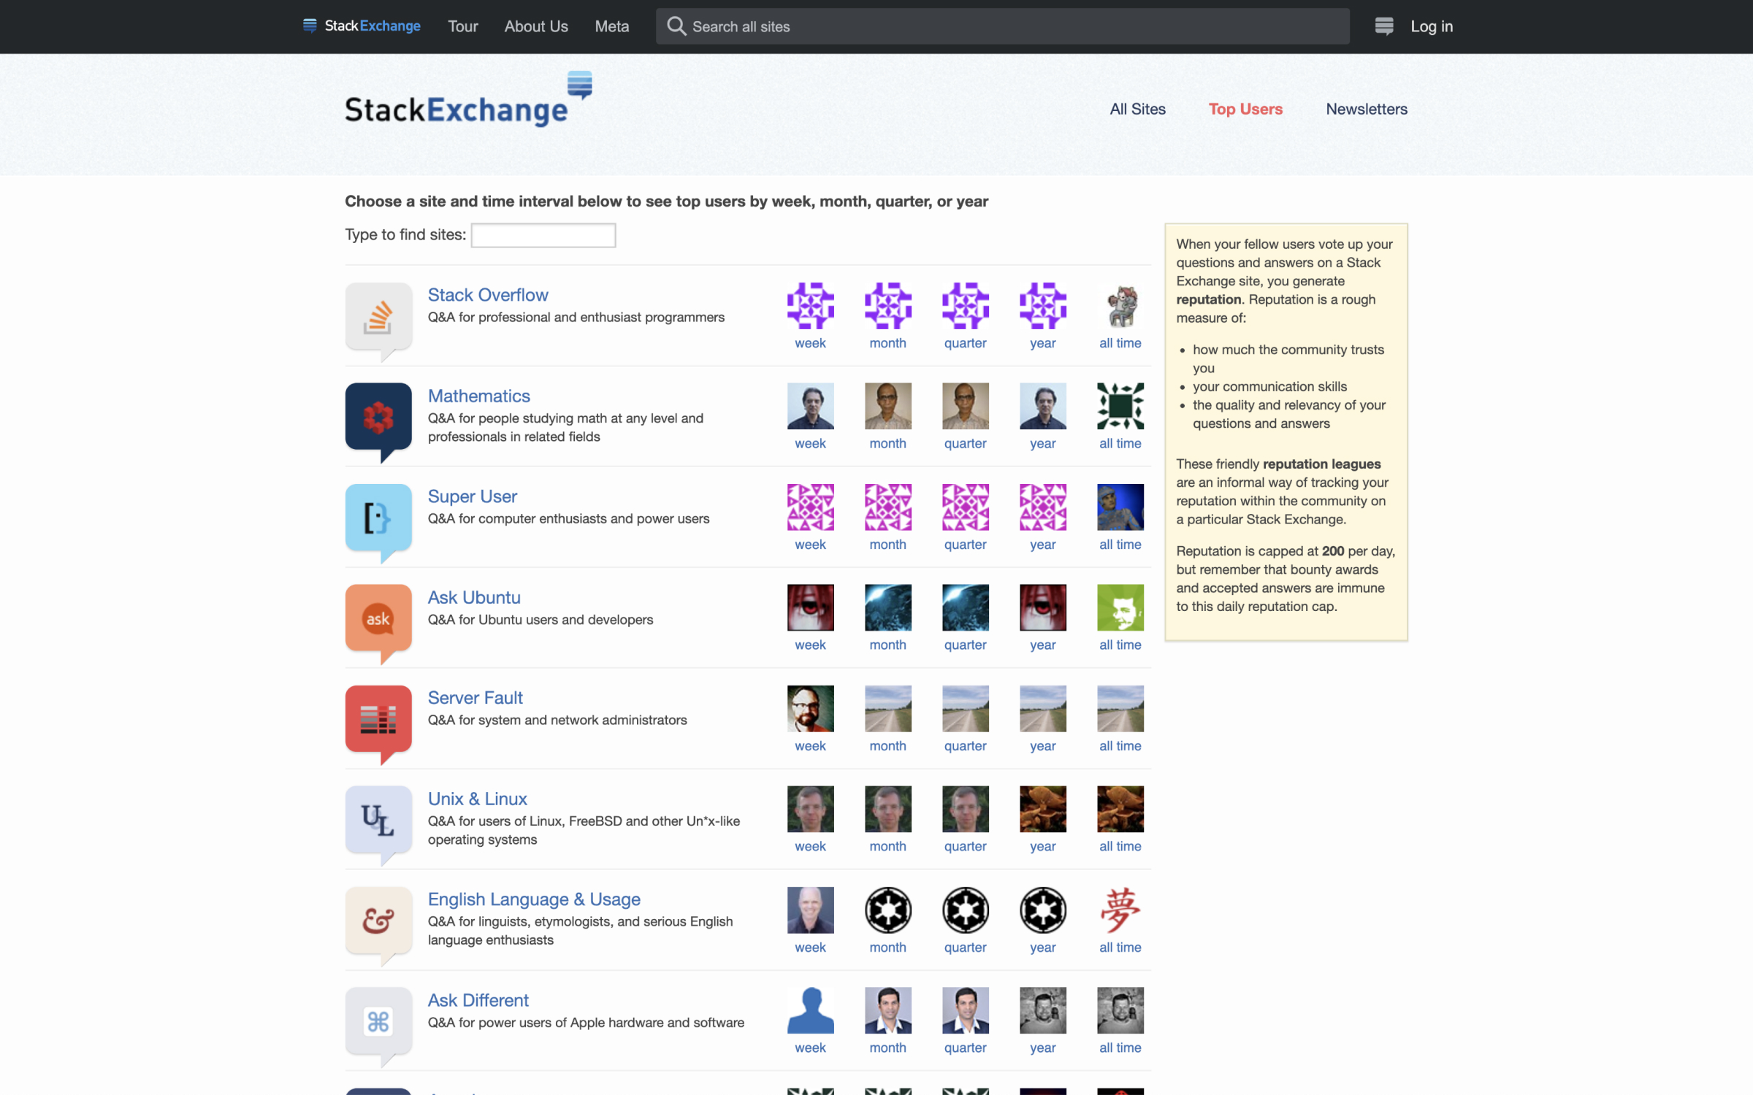The image size is (1753, 1095).
Task: Click Log in link
Action: point(1431,26)
